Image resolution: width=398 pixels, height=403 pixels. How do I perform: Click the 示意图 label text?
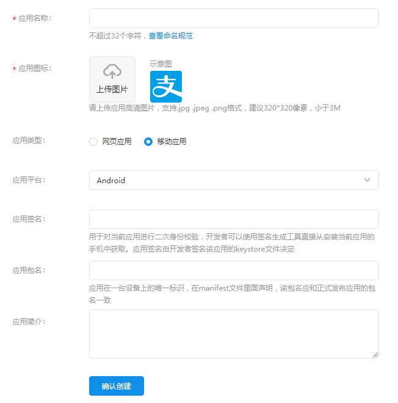point(161,64)
